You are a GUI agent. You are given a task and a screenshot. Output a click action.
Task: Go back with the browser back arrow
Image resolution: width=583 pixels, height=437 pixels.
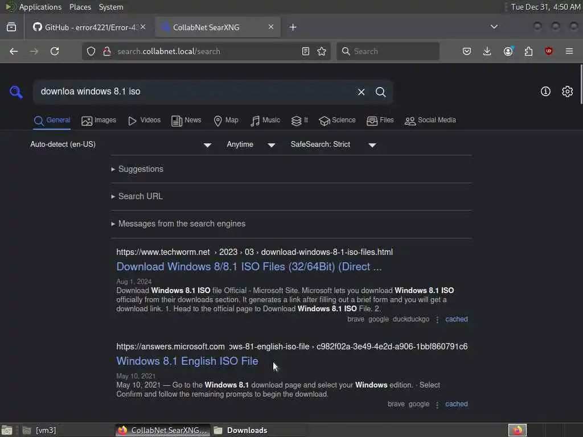coord(14,51)
